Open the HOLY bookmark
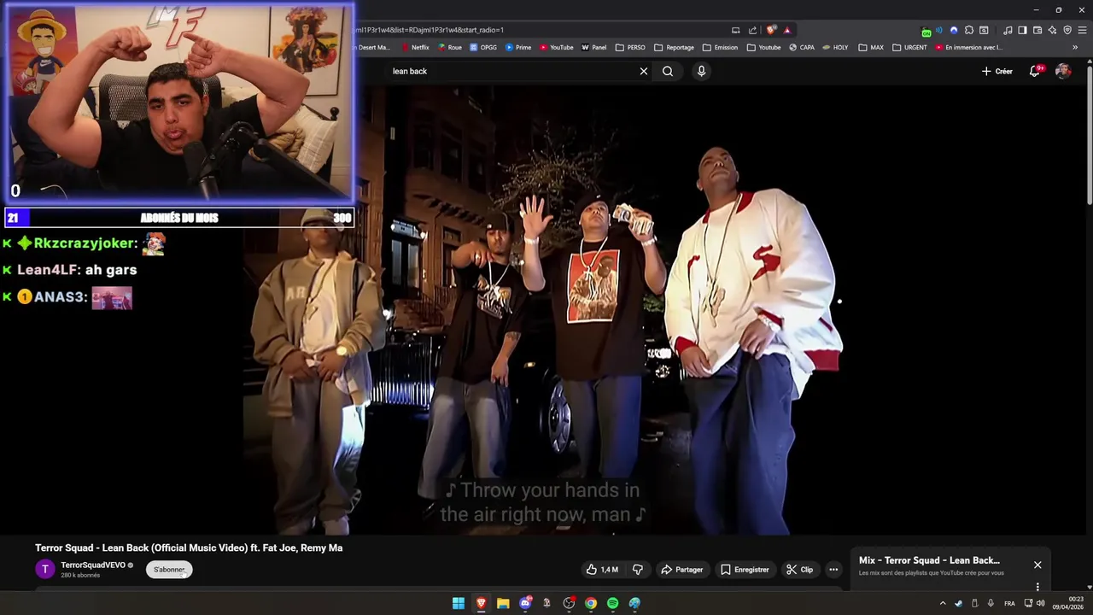This screenshot has height=615, width=1093. [835, 48]
